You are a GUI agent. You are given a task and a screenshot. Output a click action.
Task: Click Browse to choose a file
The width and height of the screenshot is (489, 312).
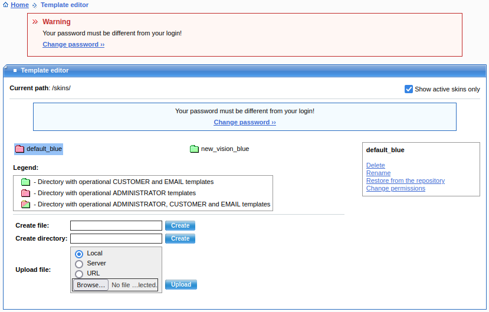pos(91,285)
